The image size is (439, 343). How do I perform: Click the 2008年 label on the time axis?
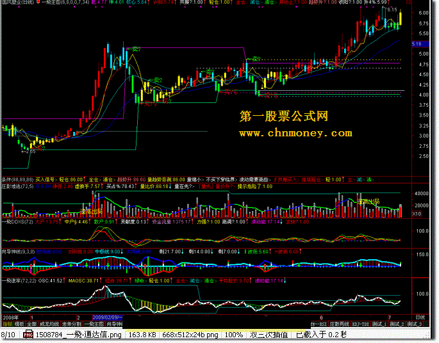point(11,318)
